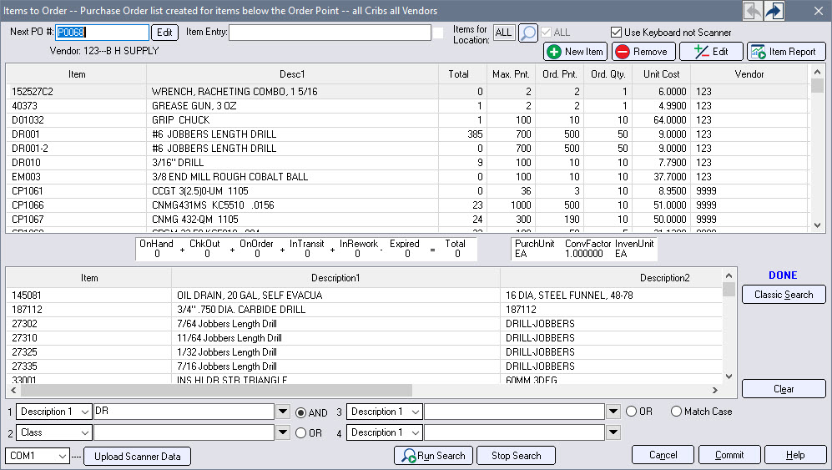Commit the purchase order list
This screenshot has height=470, width=832.
tap(729, 456)
